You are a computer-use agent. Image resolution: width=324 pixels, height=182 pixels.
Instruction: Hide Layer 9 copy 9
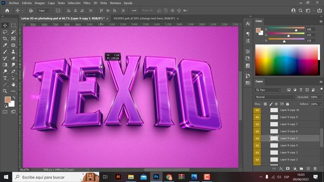point(257,117)
